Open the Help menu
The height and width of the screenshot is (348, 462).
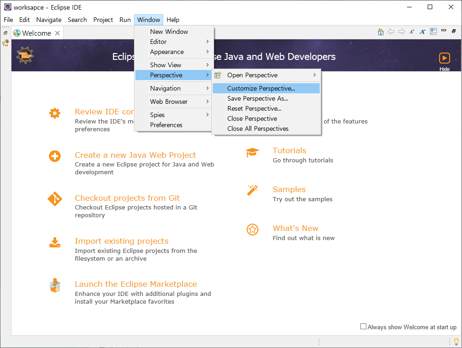click(172, 20)
